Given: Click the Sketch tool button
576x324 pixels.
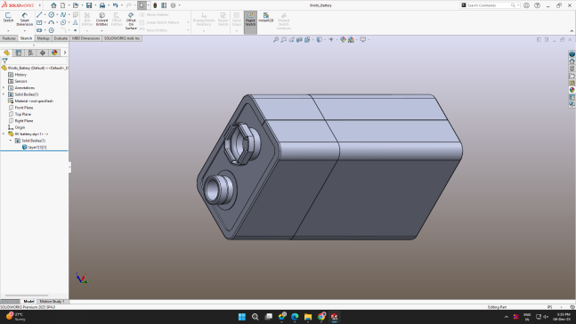Looking at the screenshot, I should 8,17.
